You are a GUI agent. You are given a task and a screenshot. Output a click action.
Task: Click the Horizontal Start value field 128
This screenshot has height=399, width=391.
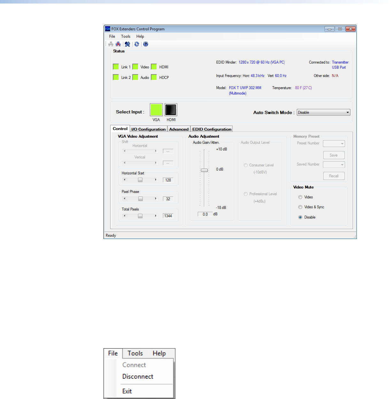coord(168,180)
